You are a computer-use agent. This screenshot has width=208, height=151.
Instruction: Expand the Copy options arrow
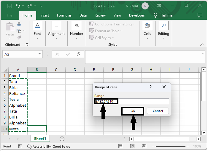point(24,31)
